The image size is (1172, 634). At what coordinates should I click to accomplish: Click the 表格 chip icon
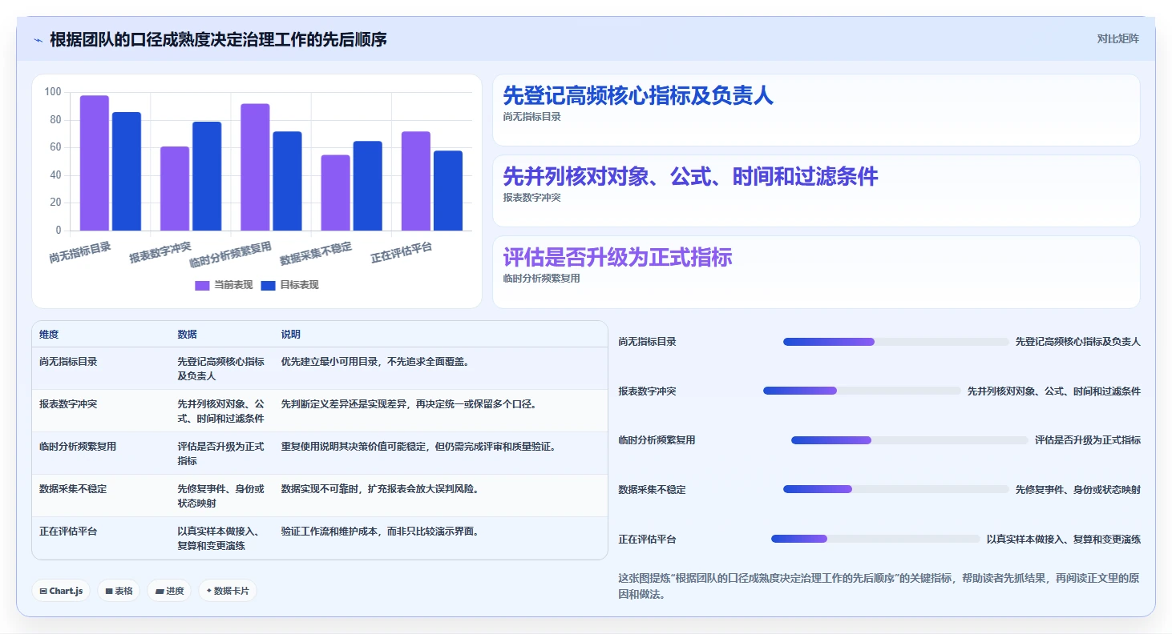tap(109, 592)
